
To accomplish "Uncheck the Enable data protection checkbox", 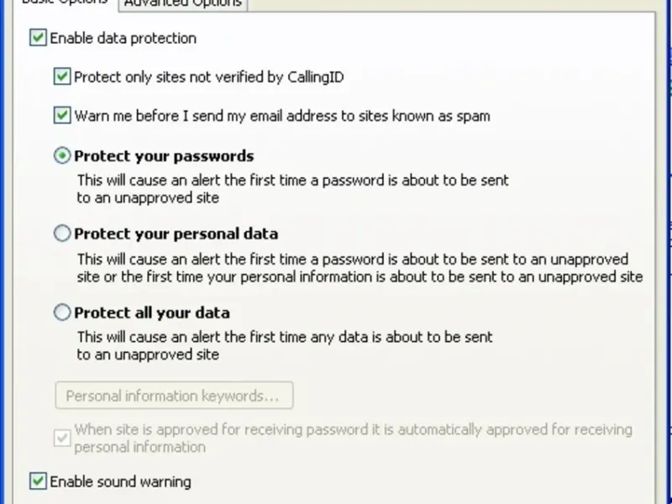I will pos(38,39).
